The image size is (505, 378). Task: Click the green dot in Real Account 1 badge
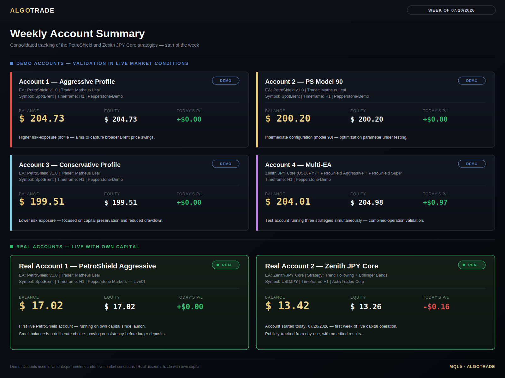218,265
